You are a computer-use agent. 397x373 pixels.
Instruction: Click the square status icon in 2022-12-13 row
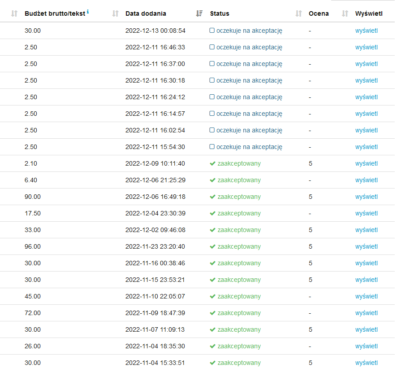pyautogui.click(x=212, y=31)
